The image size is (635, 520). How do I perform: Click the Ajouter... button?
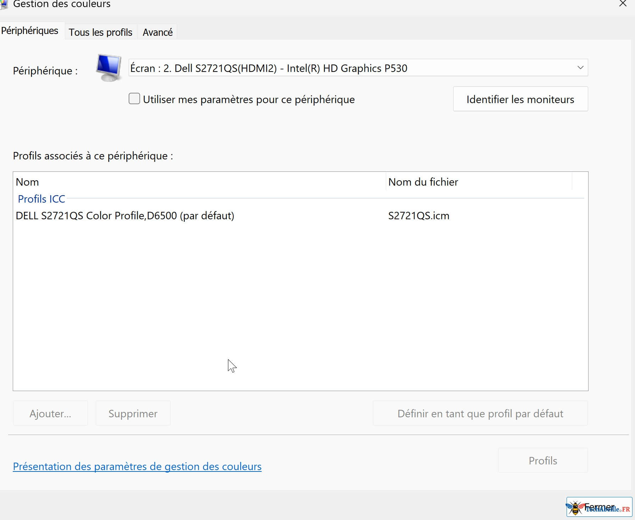point(50,413)
